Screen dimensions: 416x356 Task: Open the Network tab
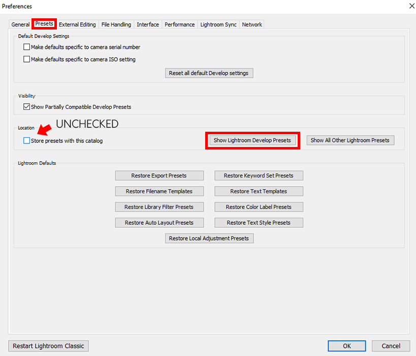pyautogui.click(x=252, y=24)
